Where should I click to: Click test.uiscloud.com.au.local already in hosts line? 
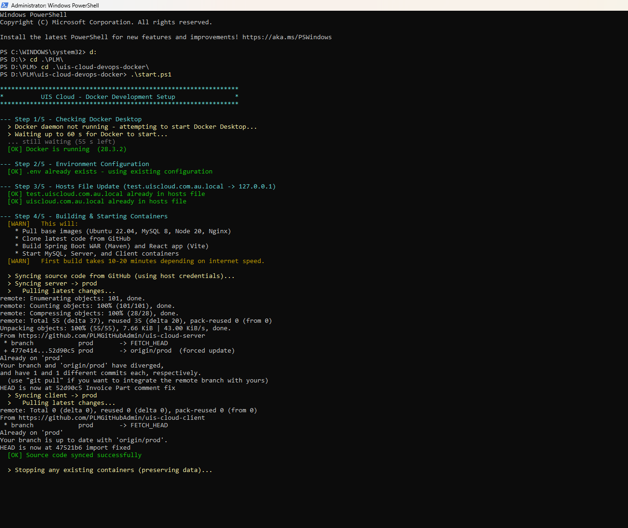pyautogui.click(x=106, y=194)
